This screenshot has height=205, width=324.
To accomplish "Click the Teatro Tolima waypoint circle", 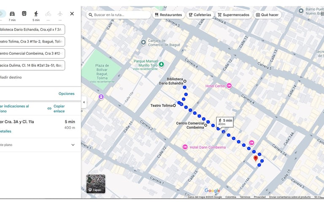I will pos(174,105).
